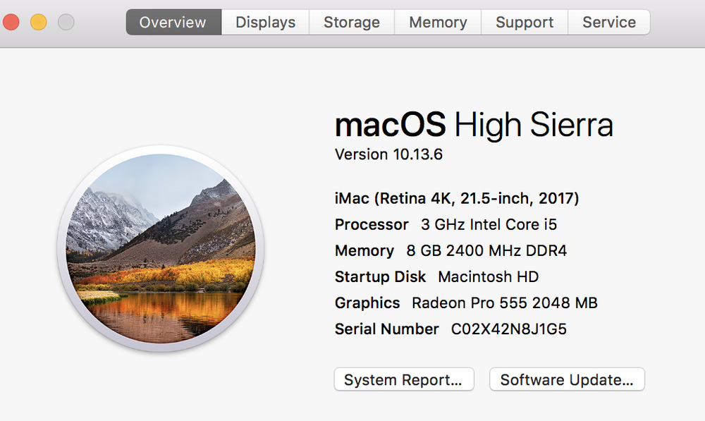Screen dimensions: 705x421
Task: Click the High Sierra mountain logo
Action: coord(160,249)
